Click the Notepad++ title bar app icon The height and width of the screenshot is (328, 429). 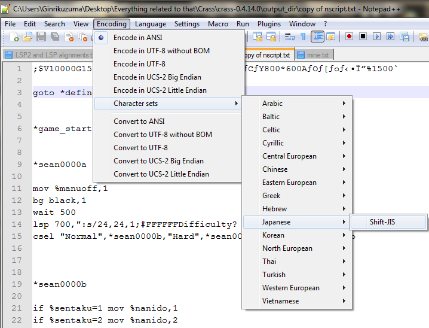tap(5, 9)
